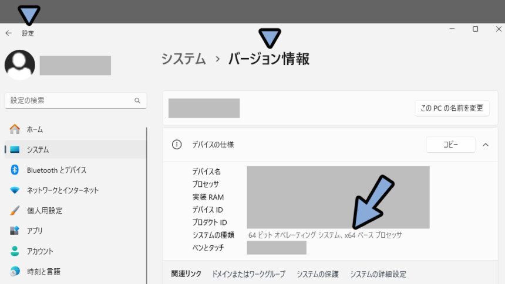The image size is (505, 284).
Task: Open 時刻と言語 settings page
Action: [x=75, y=272]
